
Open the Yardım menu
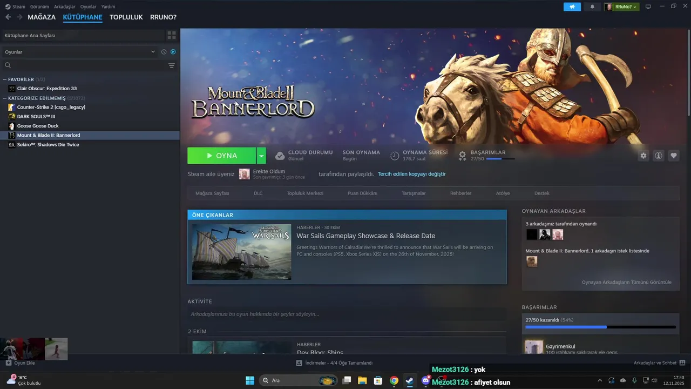point(108,6)
